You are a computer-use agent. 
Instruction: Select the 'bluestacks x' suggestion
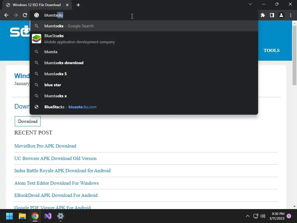(144, 96)
